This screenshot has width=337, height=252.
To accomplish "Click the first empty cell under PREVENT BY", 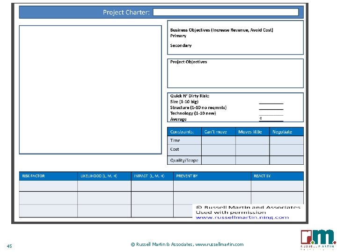I will click(x=212, y=186).
